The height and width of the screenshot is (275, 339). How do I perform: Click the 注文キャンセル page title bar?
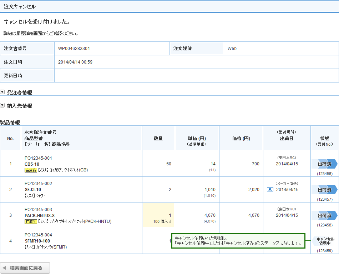coord(169,7)
